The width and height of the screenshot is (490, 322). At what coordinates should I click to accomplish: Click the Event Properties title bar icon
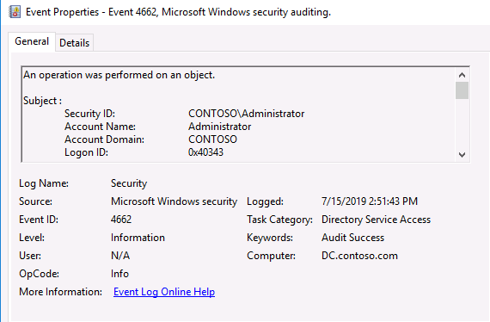(x=15, y=12)
